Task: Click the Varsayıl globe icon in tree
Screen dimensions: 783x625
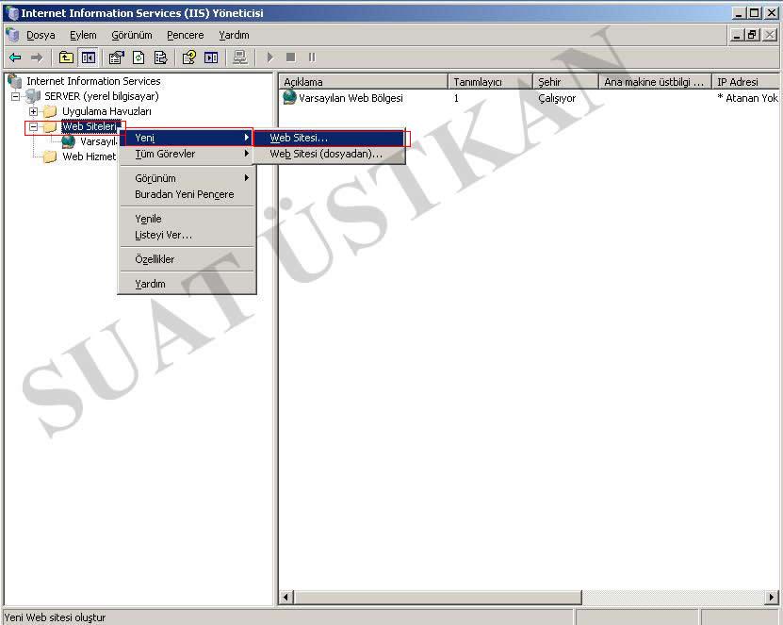Action: (69, 141)
